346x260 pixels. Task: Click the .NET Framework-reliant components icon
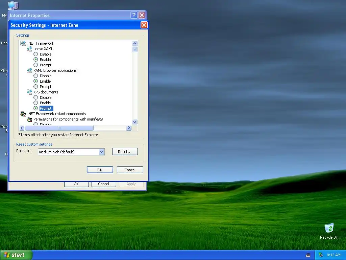click(23, 114)
